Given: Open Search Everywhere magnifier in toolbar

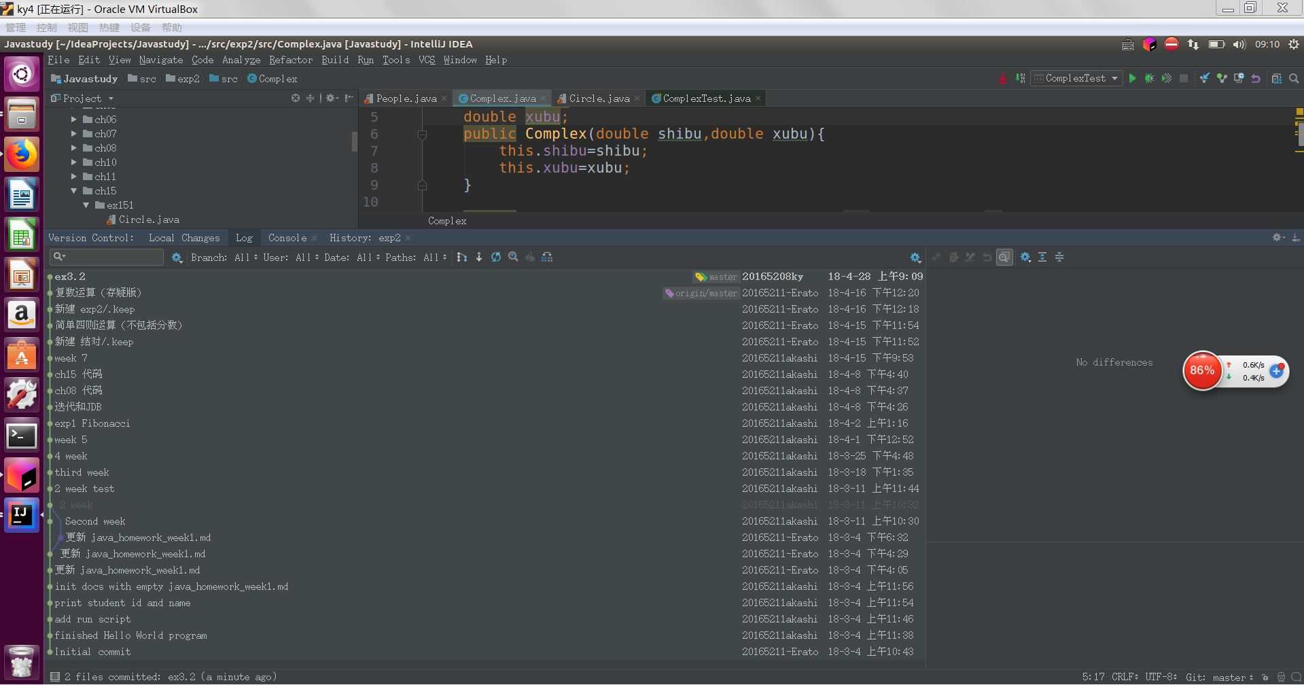Looking at the screenshot, I should click(x=1294, y=79).
